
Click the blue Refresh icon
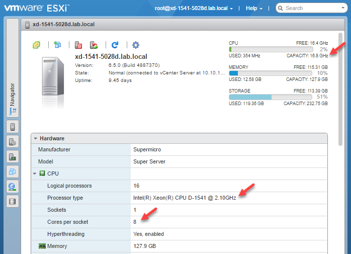[115, 45]
